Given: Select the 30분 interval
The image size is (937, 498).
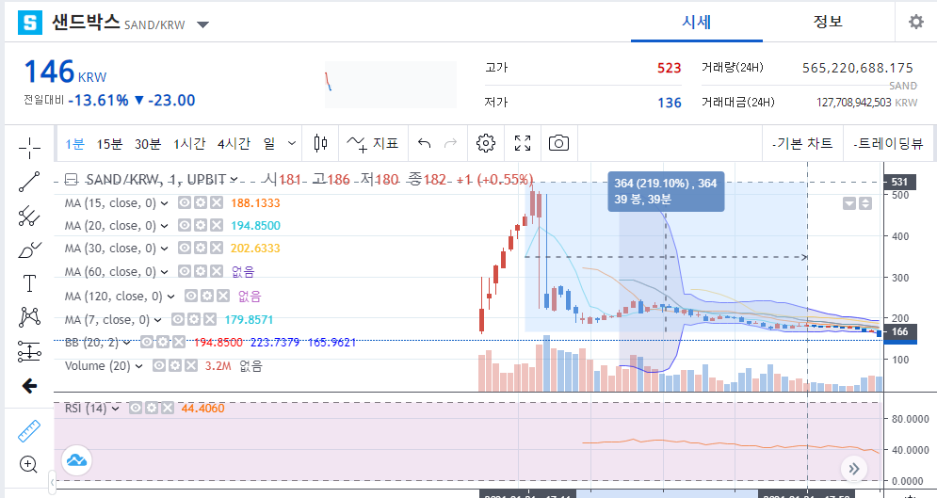Looking at the screenshot, I should 148,143.
